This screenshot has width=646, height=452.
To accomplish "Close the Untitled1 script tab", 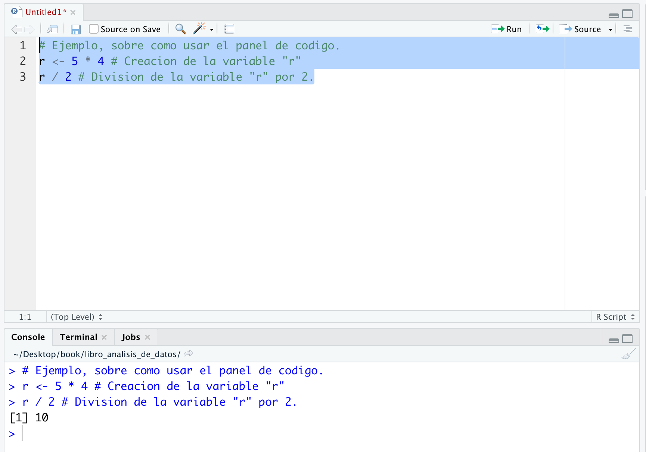I will (73, 12).
